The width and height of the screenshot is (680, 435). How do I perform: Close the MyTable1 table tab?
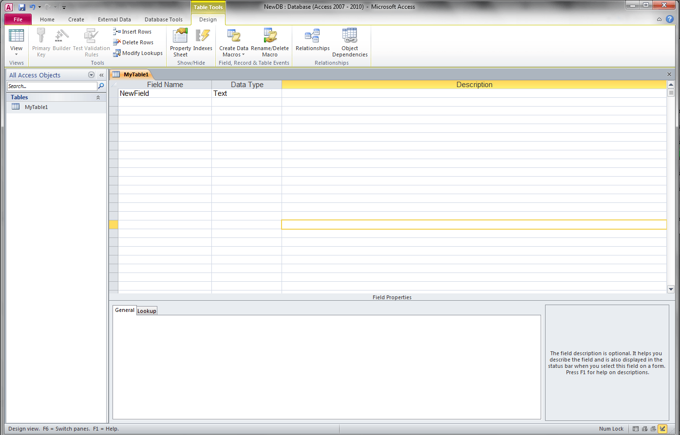[669, 74]
